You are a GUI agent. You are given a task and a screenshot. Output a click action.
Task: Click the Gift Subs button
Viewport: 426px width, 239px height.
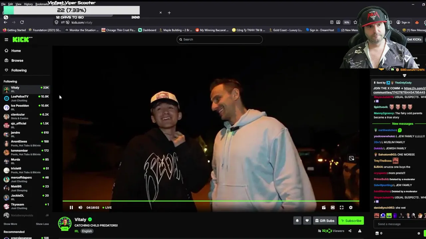[324, 220]
